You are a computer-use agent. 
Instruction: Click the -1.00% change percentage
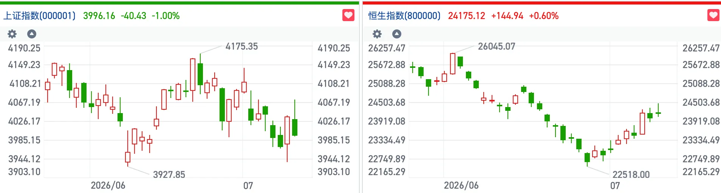pos(166,16)
